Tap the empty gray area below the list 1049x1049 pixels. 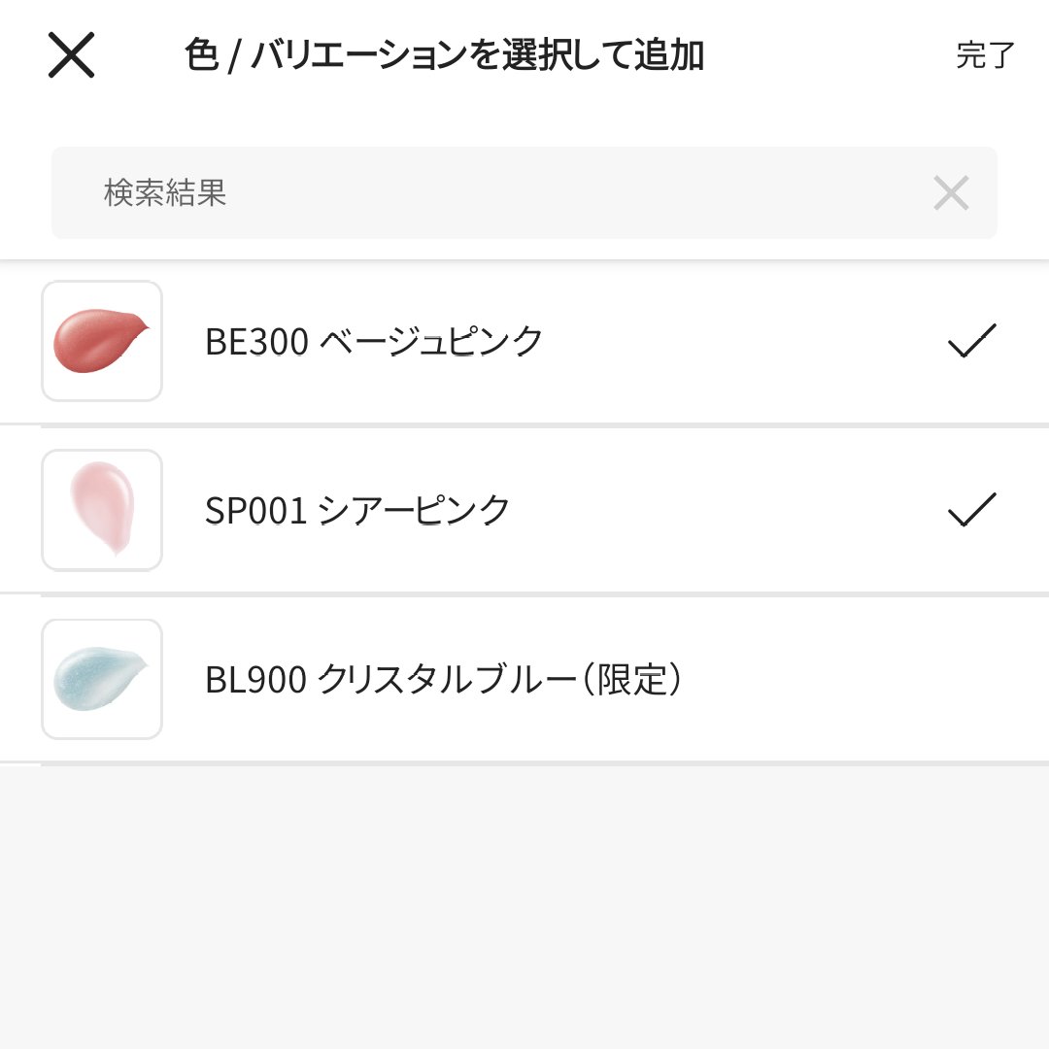pyautogui.click(x=524, y=903)
